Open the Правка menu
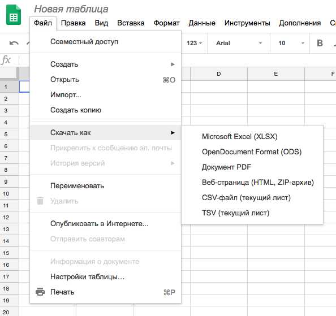336x316 pixels. (74, 23)
